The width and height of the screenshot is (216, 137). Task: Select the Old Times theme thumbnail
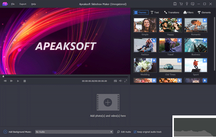(x=170, y=65)
